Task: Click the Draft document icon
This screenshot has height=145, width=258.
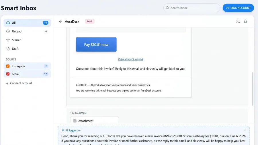Action: pos(8,49)
